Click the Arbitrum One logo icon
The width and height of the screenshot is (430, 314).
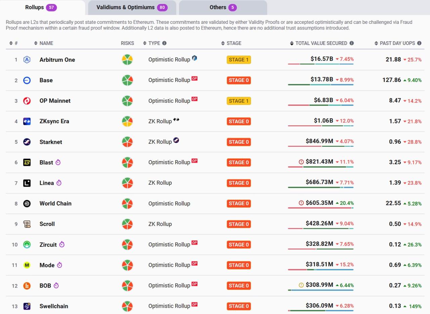[27, 60]
